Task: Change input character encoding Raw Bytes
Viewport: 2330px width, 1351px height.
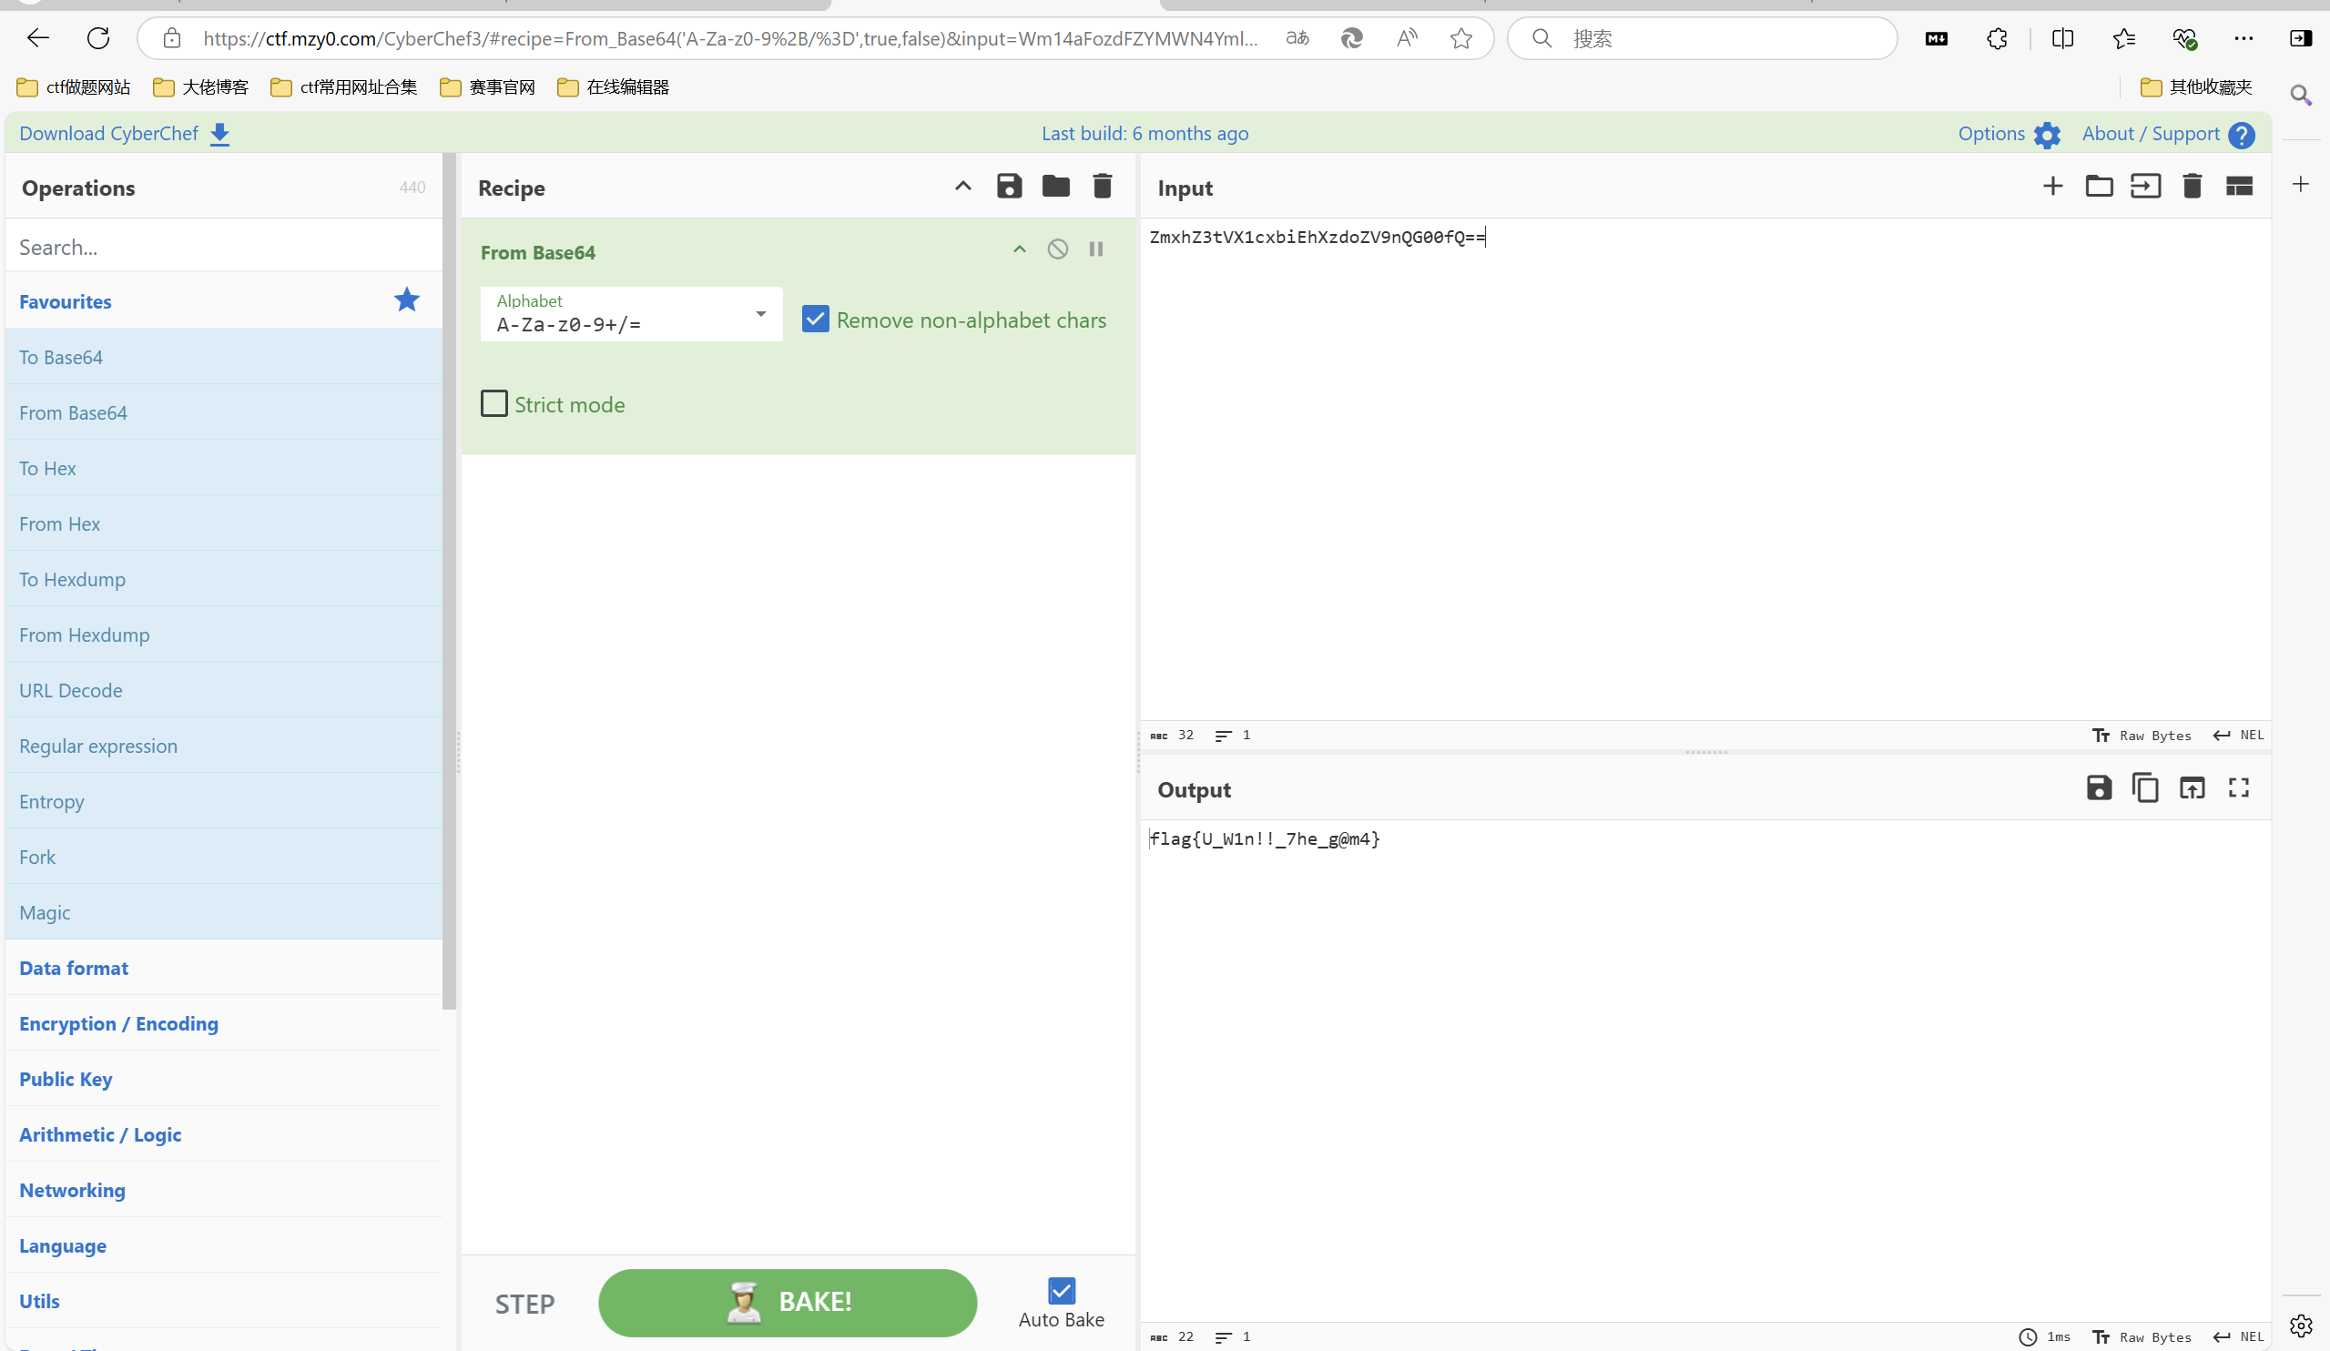Action: coord(2142,736)
